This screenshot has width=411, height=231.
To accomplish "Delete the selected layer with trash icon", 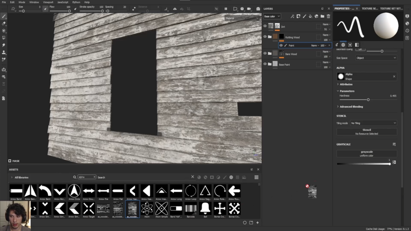I will coord(328,16).
